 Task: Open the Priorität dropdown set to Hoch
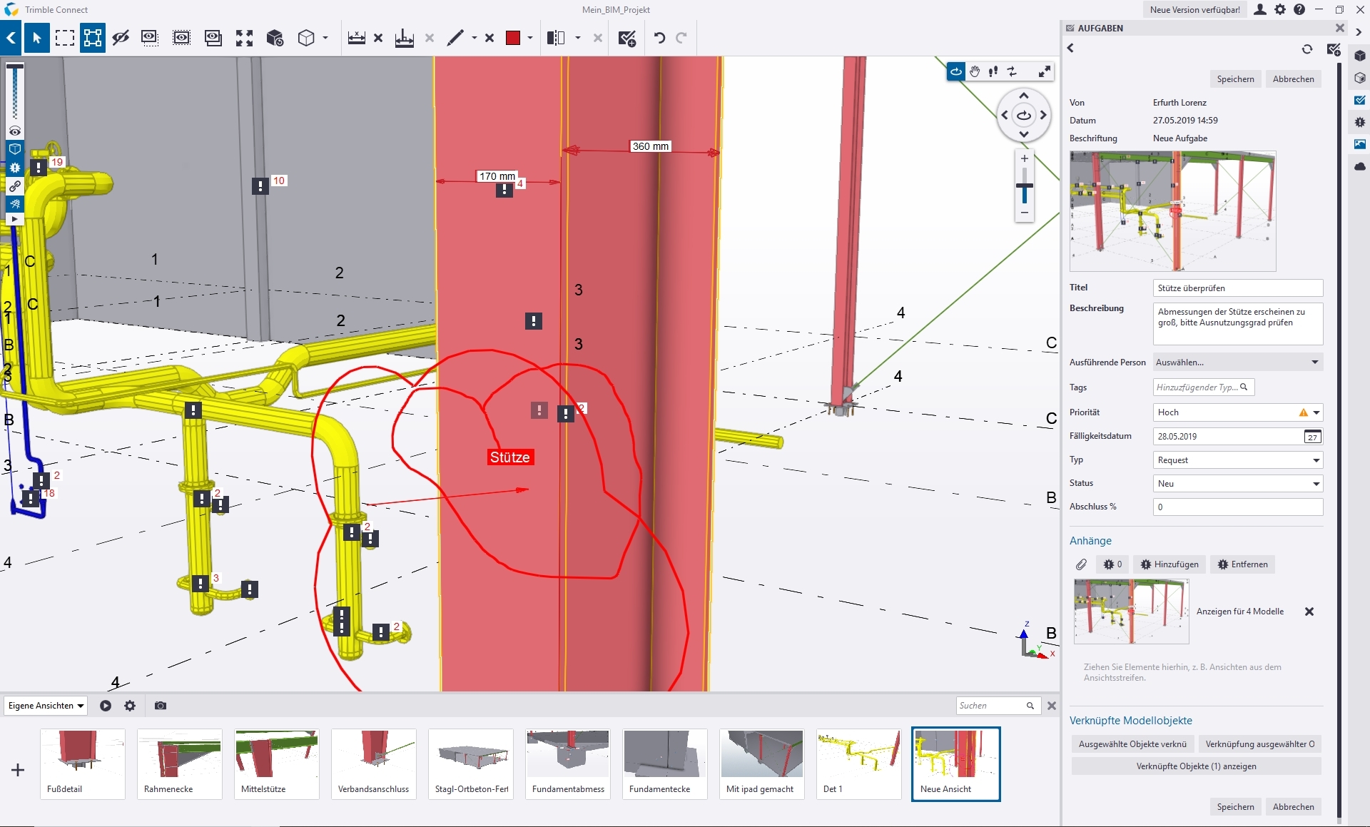(x=1237, y=412)
